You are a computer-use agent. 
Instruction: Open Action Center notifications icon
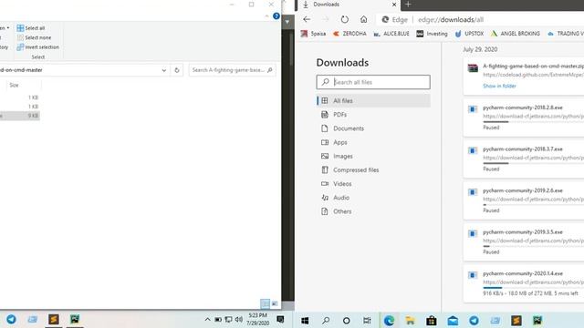[x=280, y=320]
